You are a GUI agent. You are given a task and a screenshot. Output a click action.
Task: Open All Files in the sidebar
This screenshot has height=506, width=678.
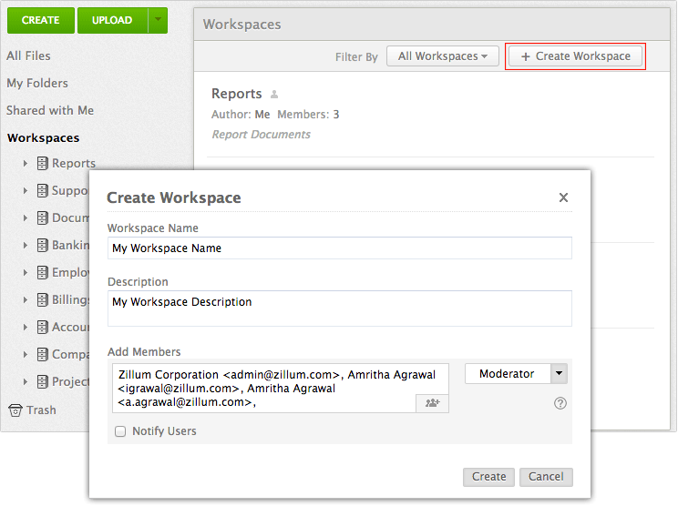click(x=28, y=56)
